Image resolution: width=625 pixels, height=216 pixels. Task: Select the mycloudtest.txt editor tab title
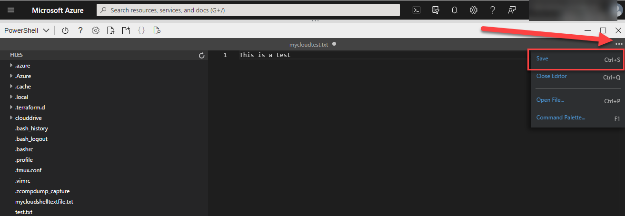pyautogui.click(x=309, y=45)
